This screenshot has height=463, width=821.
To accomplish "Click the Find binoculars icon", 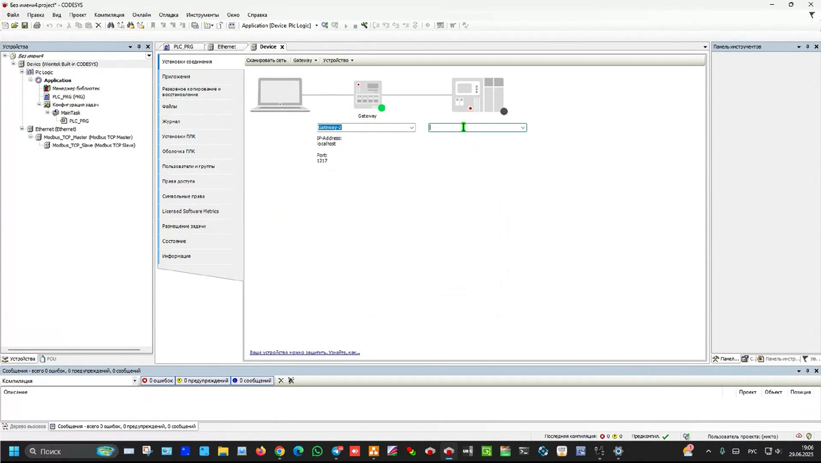I will coord(110,25).
